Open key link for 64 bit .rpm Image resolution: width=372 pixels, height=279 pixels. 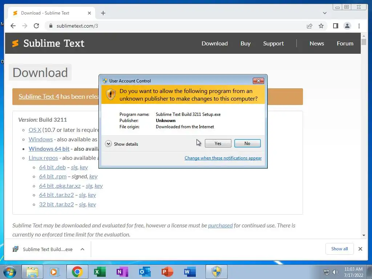point(93,177)
